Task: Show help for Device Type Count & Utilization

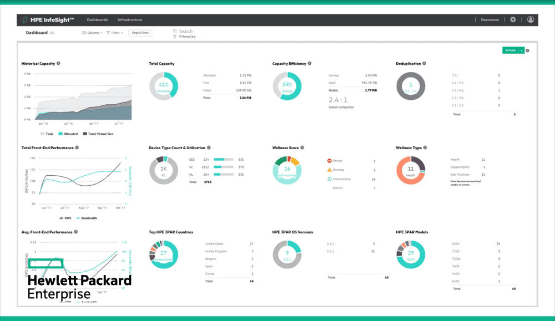Action: 209,147
